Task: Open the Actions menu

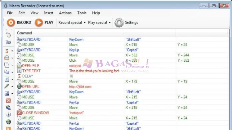Action: tap(65, 13)
